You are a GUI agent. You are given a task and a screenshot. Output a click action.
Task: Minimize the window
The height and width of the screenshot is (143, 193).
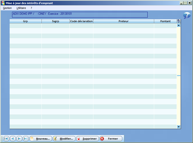(x=181, y=3)
